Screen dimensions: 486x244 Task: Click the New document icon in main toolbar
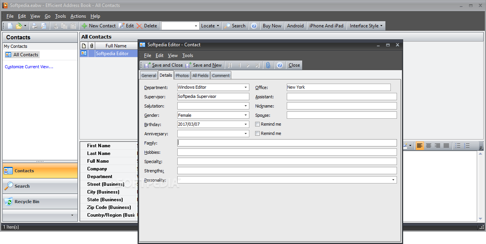[x=10, y=26]
